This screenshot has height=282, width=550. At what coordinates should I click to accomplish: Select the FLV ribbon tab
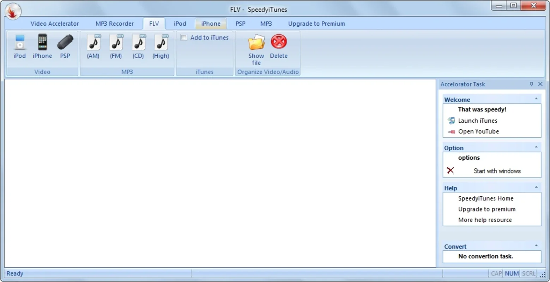(x=154, y=24)
